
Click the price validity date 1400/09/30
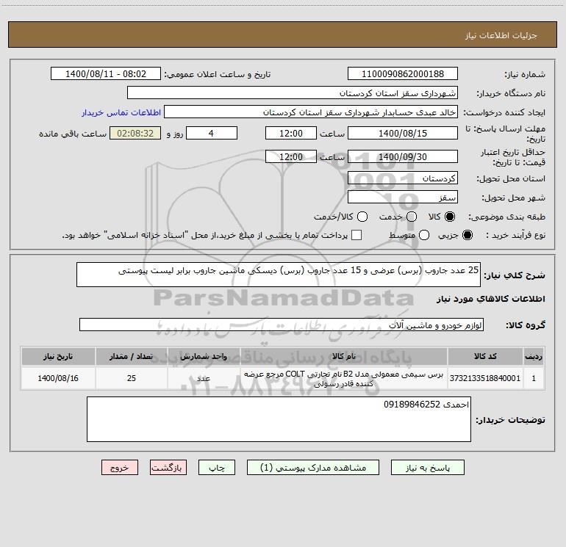(x=403, y=156)
